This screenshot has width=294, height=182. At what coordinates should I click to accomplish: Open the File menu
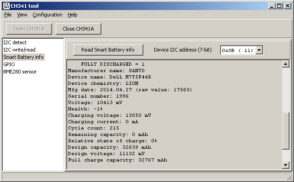coord(8,15)
